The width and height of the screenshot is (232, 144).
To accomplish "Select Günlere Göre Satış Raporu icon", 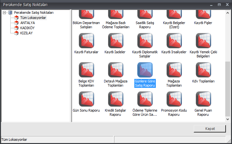I will pos(145,70).
